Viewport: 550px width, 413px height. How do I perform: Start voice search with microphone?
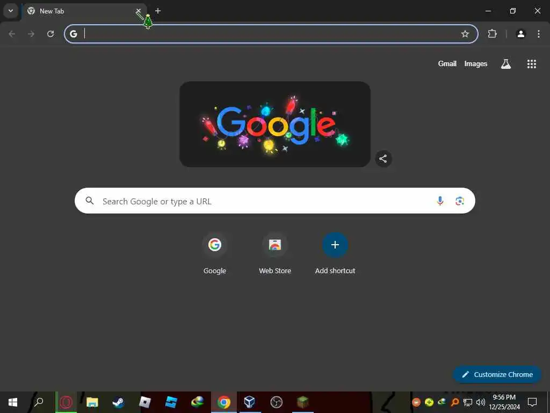(440, 201)
